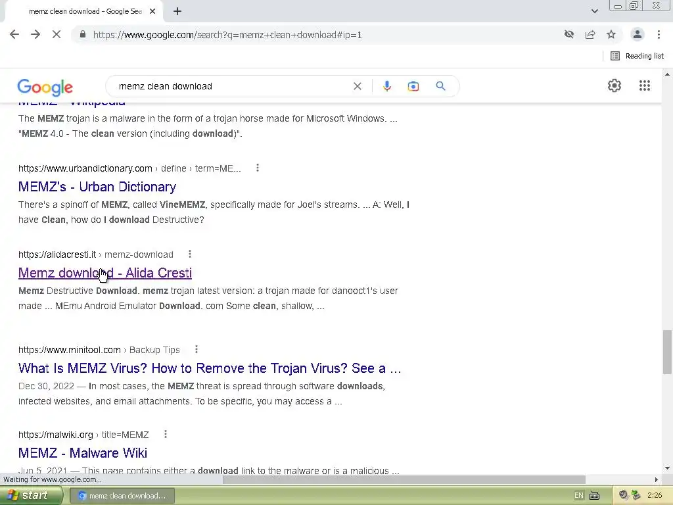Open What Is MEMZ Virus result
This screenshot has height=505, width=673.
210,368
